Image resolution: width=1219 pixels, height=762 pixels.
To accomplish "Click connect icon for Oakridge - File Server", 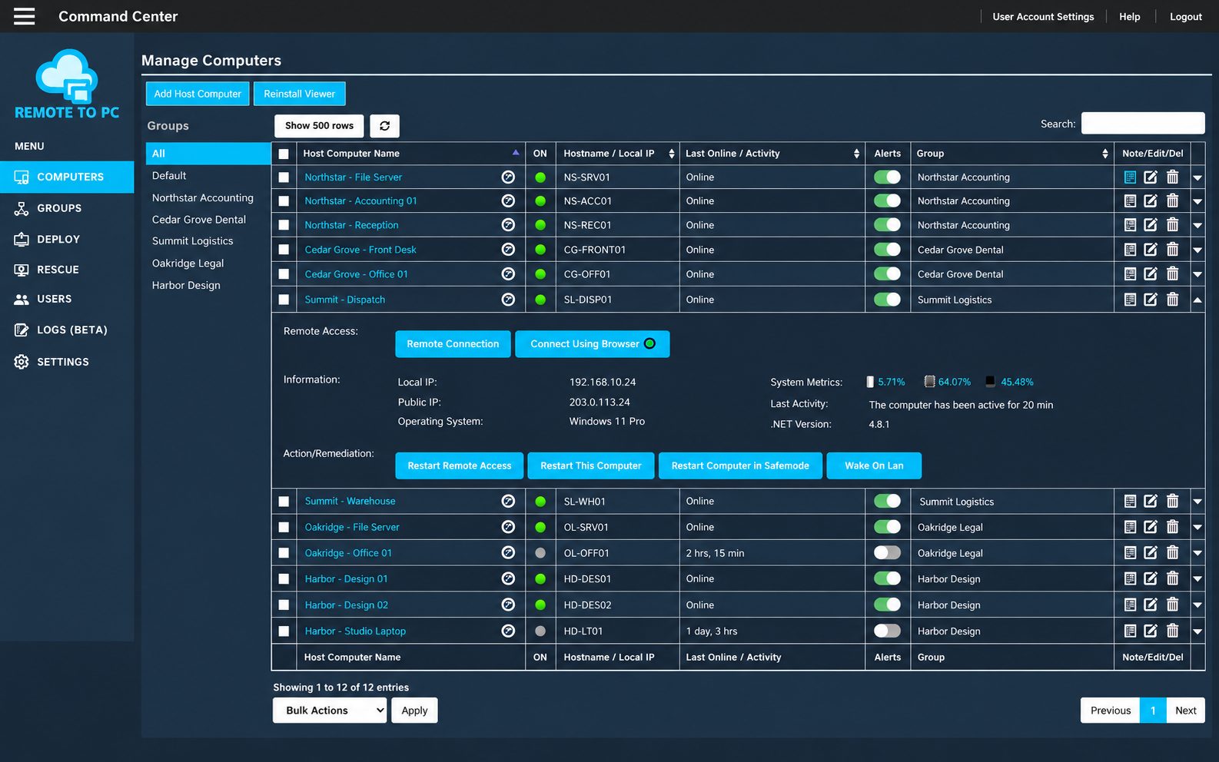I will click(508, 527).
